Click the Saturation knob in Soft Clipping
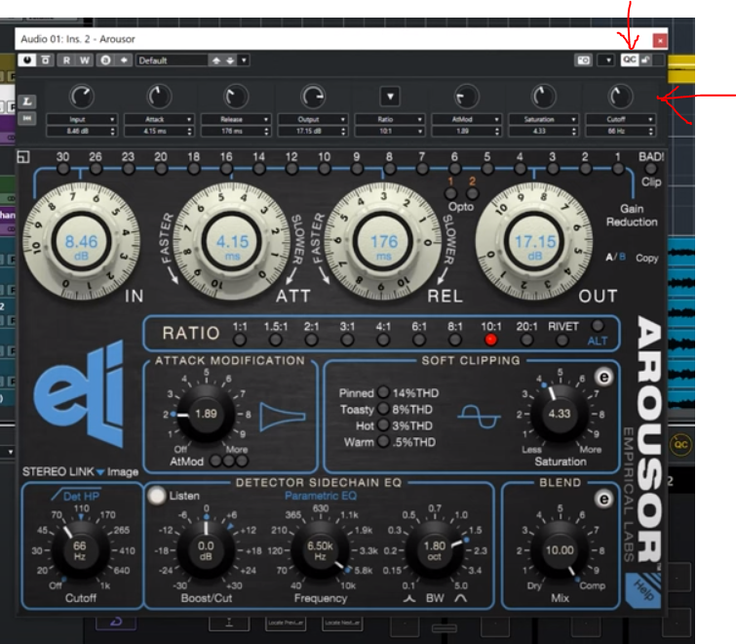Viewport: 736px width, 644px height. tap(560, 413)
